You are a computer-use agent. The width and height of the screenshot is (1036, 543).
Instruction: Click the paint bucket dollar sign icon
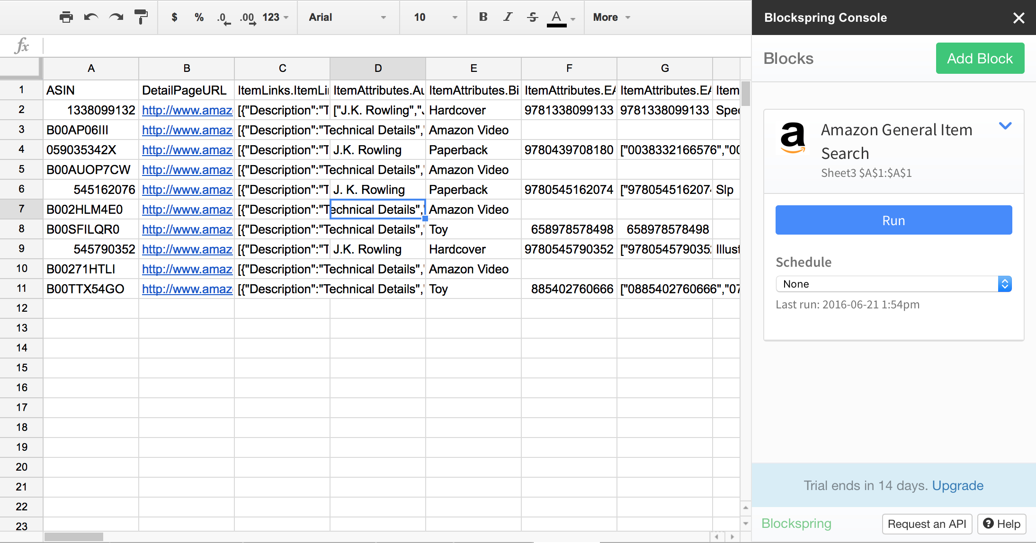click(x=172, y=18)
